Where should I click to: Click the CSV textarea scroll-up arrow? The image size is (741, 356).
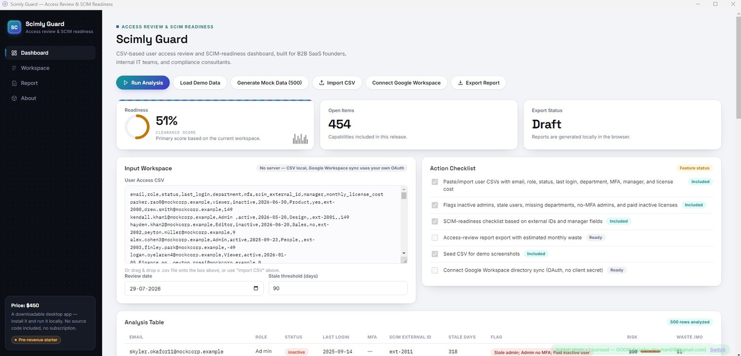point(404,189)
